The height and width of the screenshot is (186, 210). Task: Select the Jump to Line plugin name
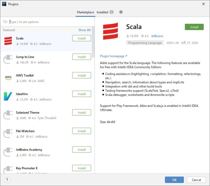(x=25, y=57)
